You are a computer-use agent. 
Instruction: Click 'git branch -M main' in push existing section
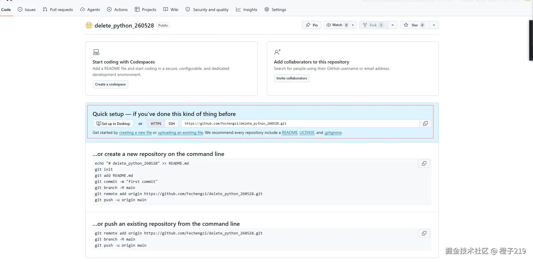[x=115, y=239]
